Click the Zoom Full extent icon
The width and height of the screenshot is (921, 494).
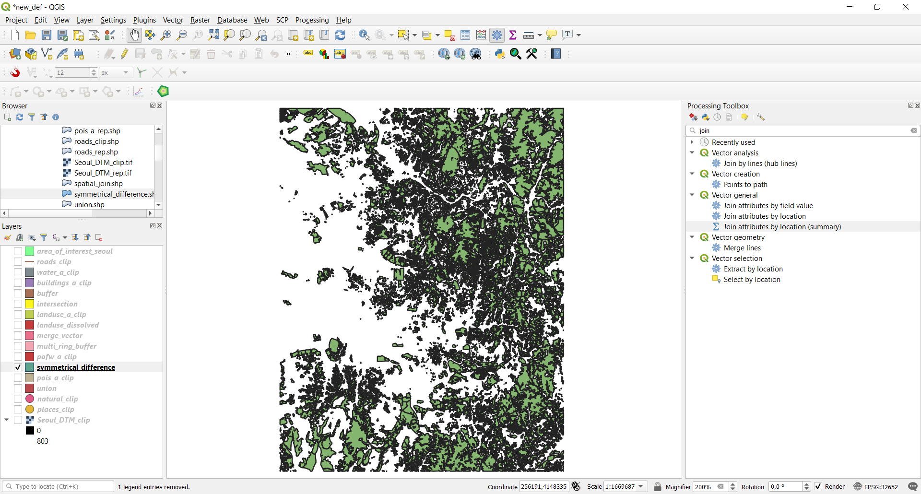click(214, 35)
